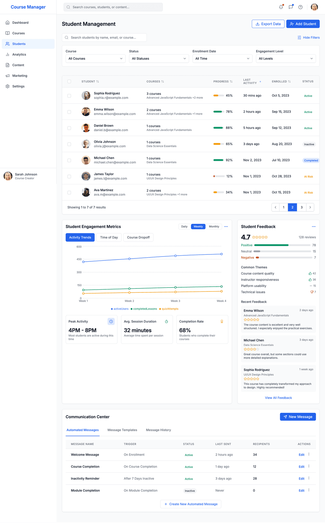325x523 pixels.
Task: Open row actions menu for Welcome Message
Action: (309, 454)
